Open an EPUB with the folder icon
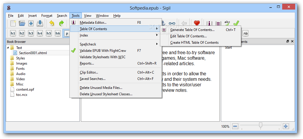This screenshot has width=303, height=139. [22, 23]
